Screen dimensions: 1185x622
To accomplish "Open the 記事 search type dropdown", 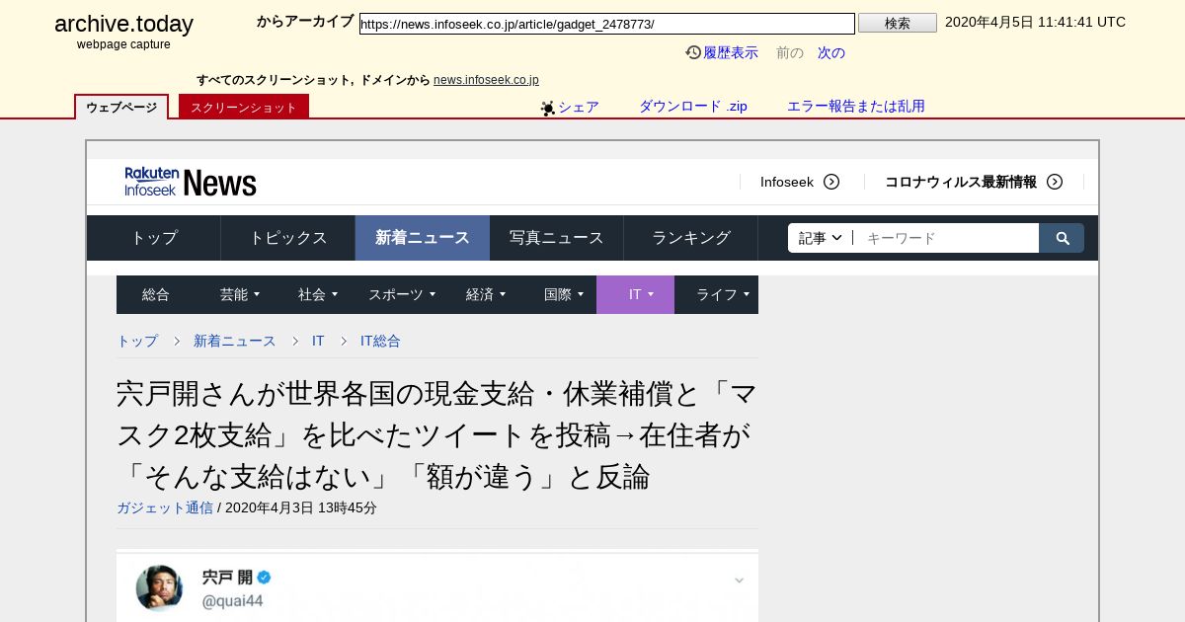I will pos(820,238).
